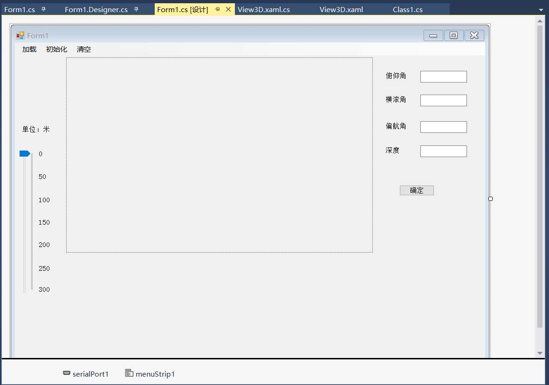Select the large dashed panel control
This screenshot has width=549, height=385.
coord(220,155)
